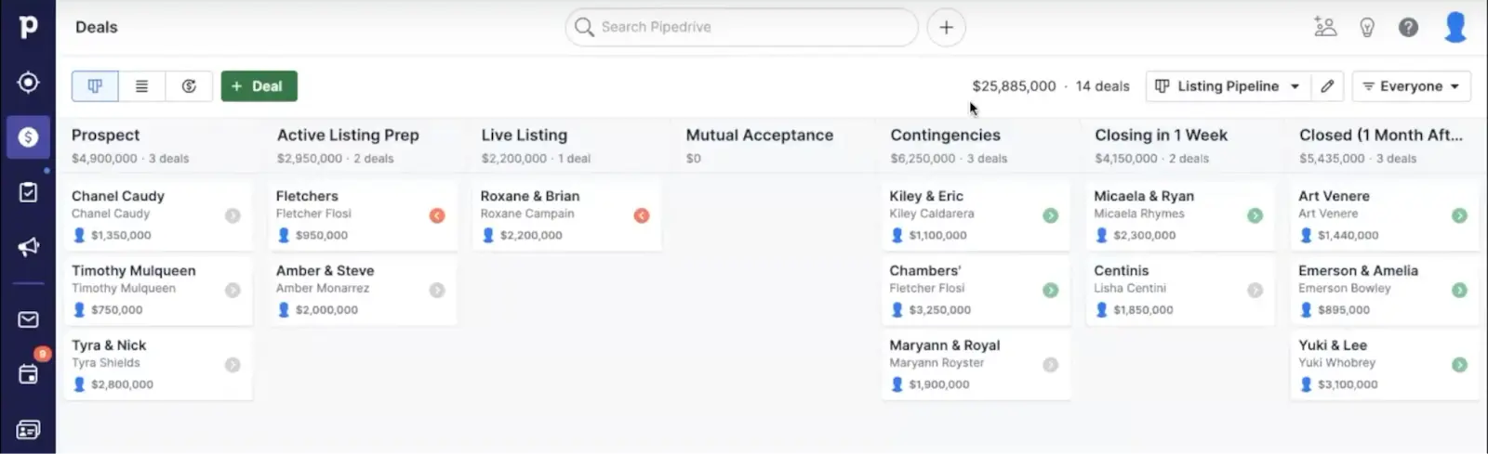
Task: Open the Leads inbox sidebar icon
Action: 28,83
